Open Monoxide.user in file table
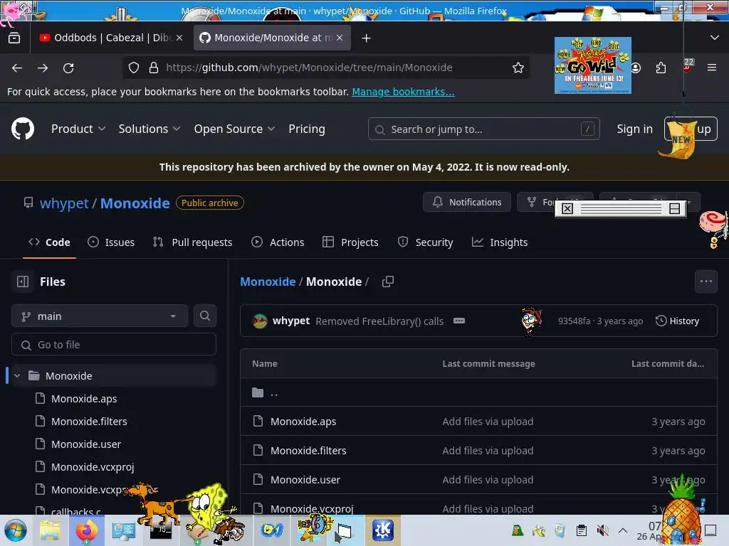 [305, 480]
